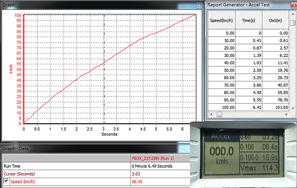Select the 100.00 speed cell
Image resolution: width=297 pixels, height=188 pixels.
tap(222, 107)
